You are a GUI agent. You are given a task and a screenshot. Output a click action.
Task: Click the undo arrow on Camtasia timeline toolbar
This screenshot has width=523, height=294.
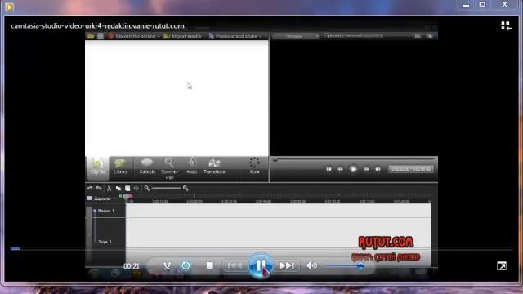(89, 189)
